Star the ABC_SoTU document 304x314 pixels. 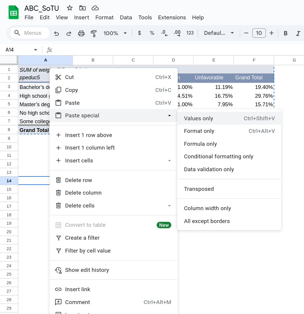pyautogui.click(x=70, y=8)
